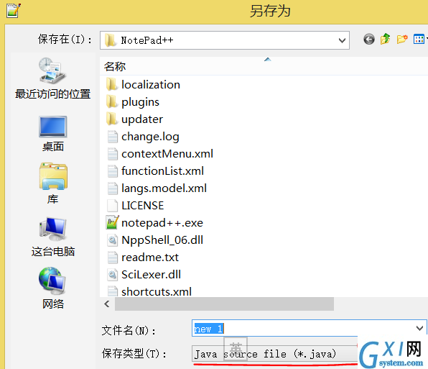Select the updater folder icon
The width and height of the screenshot is (428, 369).
pyautogui.click(x=111, y=119)
